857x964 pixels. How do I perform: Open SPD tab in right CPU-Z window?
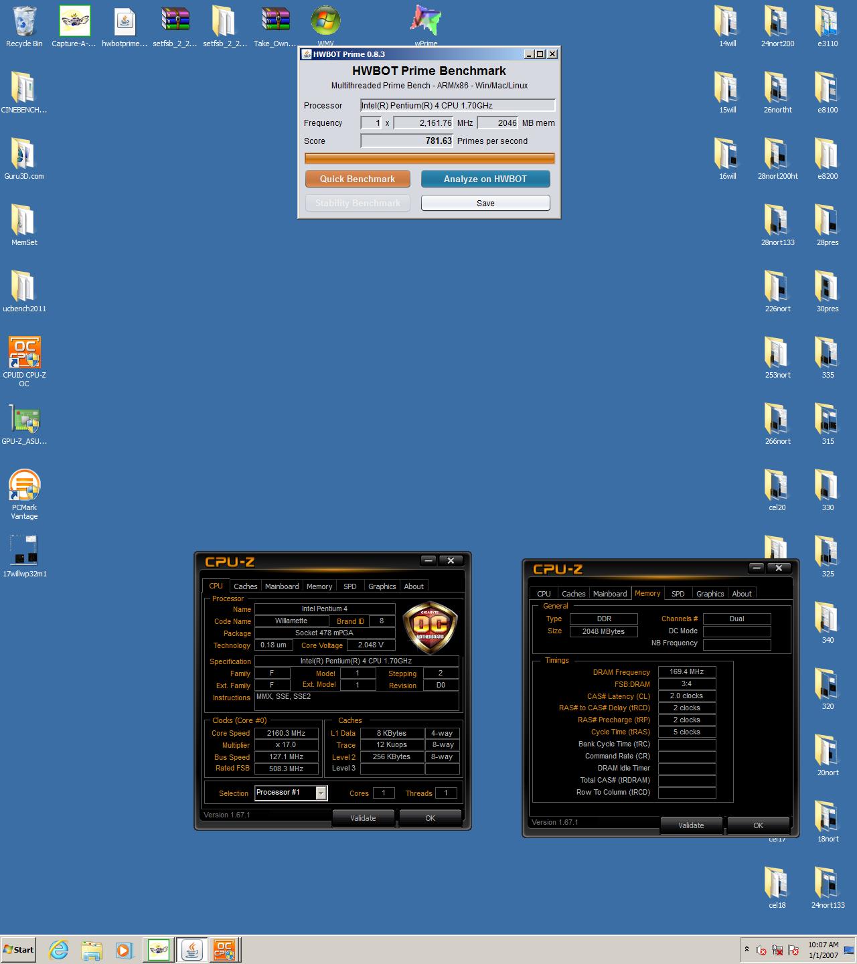click(678, 593)
